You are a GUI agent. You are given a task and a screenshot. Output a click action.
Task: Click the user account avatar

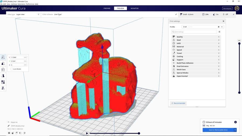(237, 8)
